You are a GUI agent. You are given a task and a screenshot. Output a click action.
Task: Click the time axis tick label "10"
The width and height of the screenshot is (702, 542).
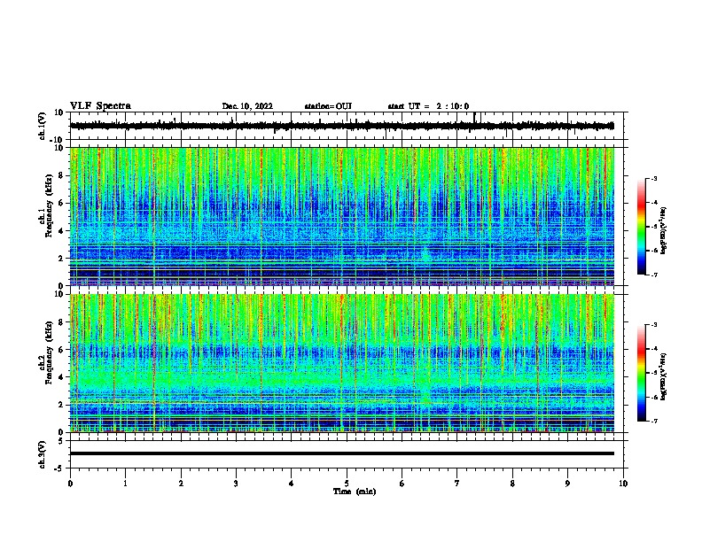(623, 484)
